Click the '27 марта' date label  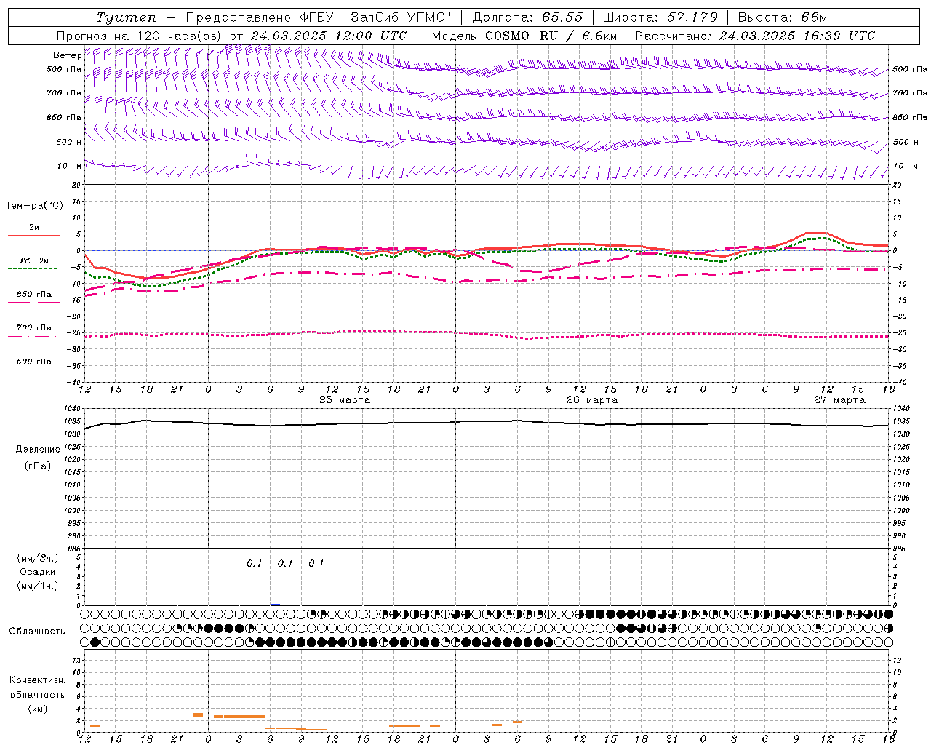(839, 400)
